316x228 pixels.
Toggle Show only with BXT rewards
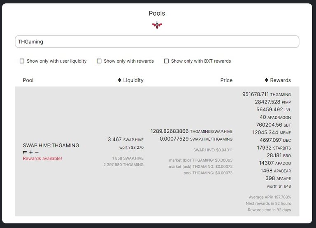(x=166, y=61)
